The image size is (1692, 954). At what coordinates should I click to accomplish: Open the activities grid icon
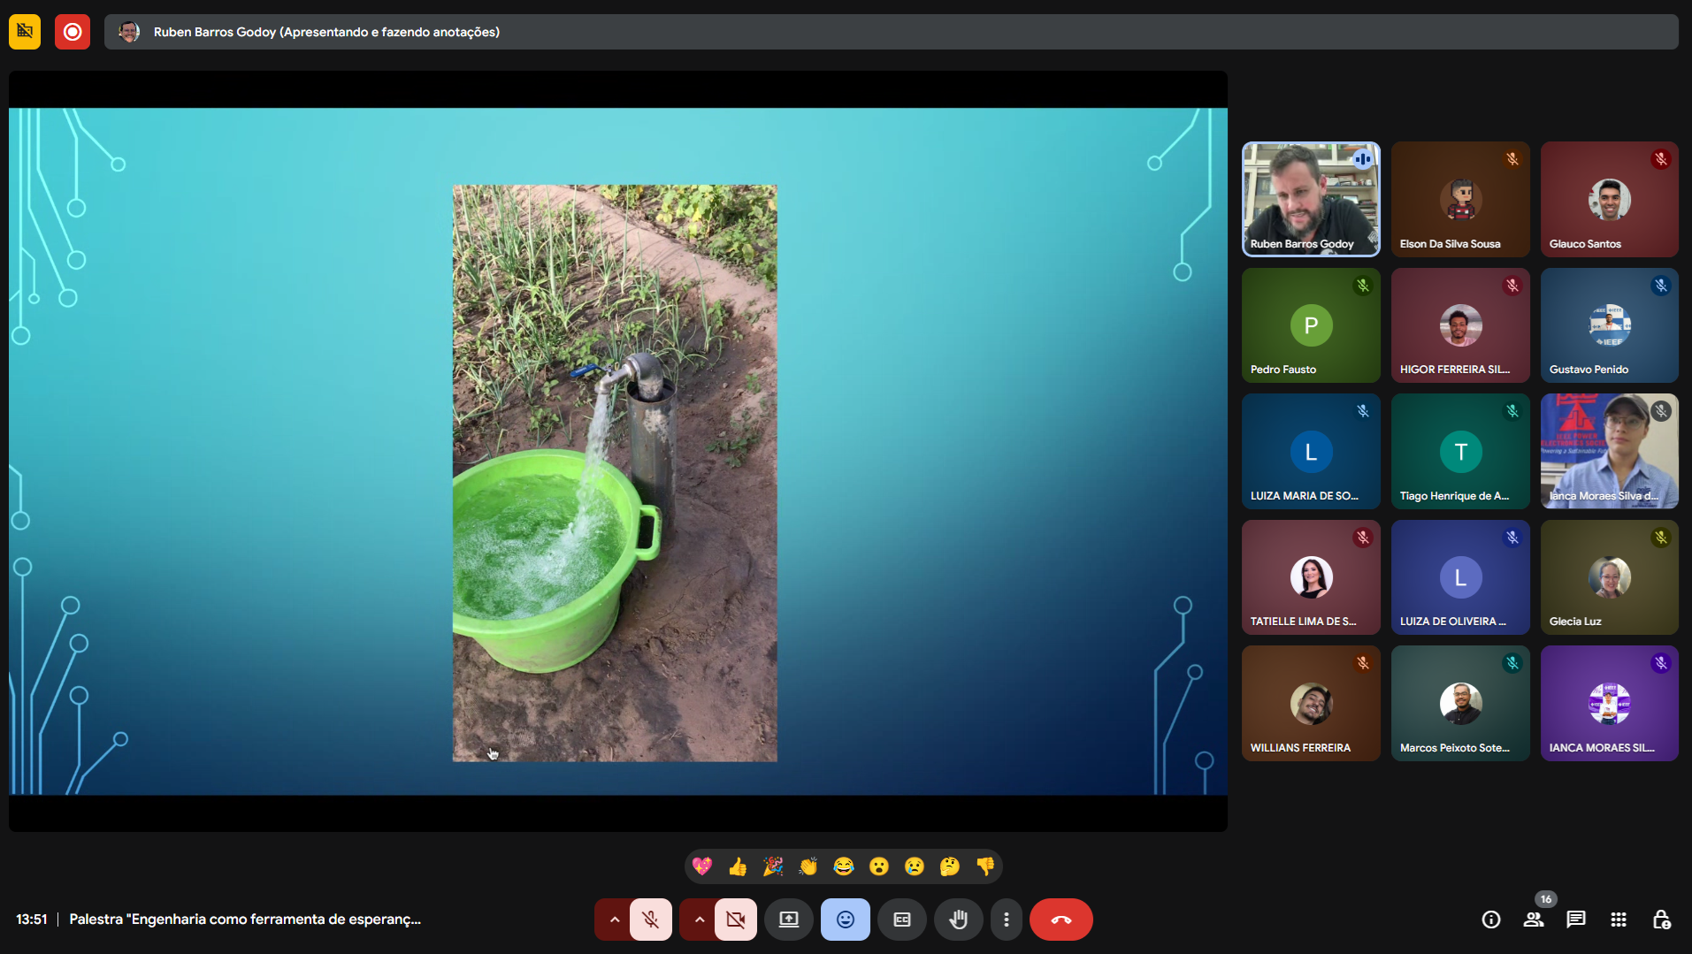[1619, 920]
